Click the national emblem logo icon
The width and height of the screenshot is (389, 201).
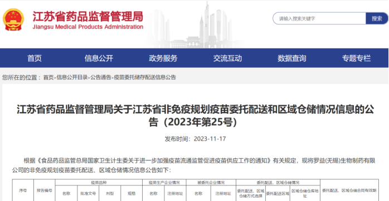[x=13, y=19]
